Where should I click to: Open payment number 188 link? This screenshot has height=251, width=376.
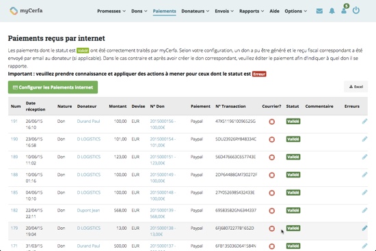click(14, 175)
